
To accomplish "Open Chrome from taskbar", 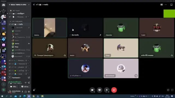I will click(x=33, y=96).
